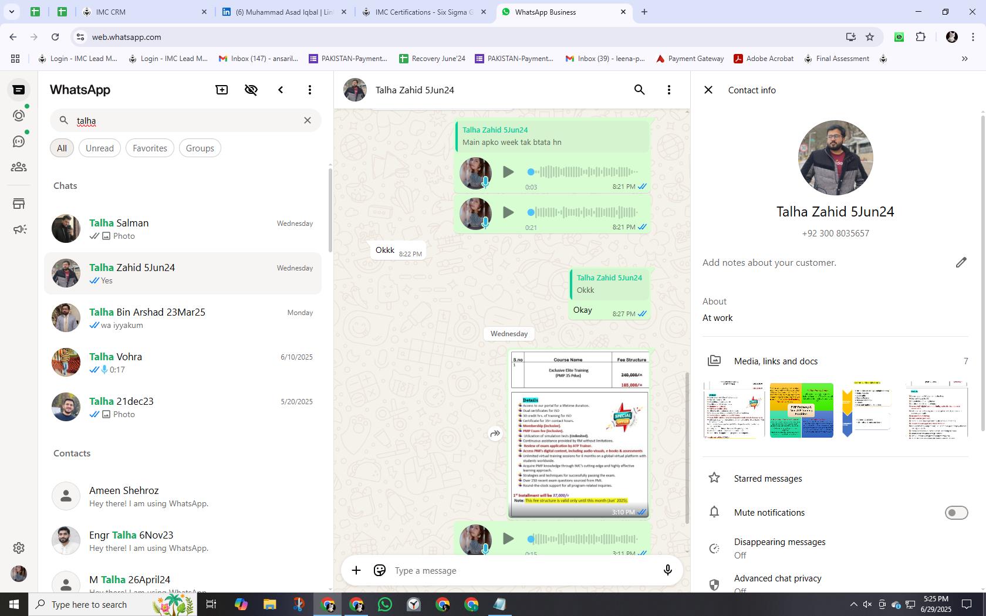Select contact Engr Talha 6Nov23

pyautogui.click(x=183, y=541)
